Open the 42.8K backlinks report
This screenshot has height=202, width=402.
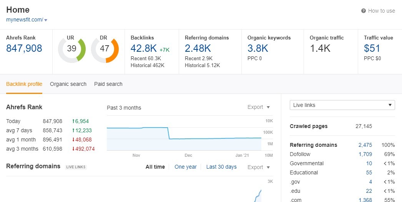[143, 48]
